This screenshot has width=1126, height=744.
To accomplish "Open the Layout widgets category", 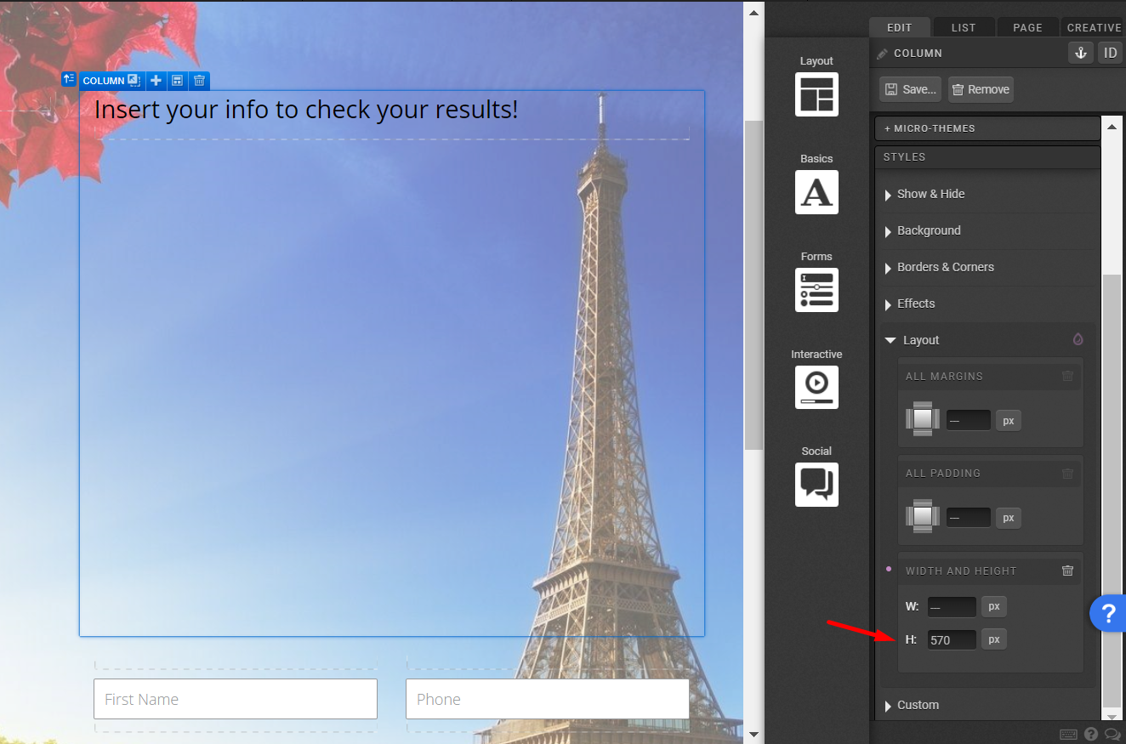I will click(816, 94).
